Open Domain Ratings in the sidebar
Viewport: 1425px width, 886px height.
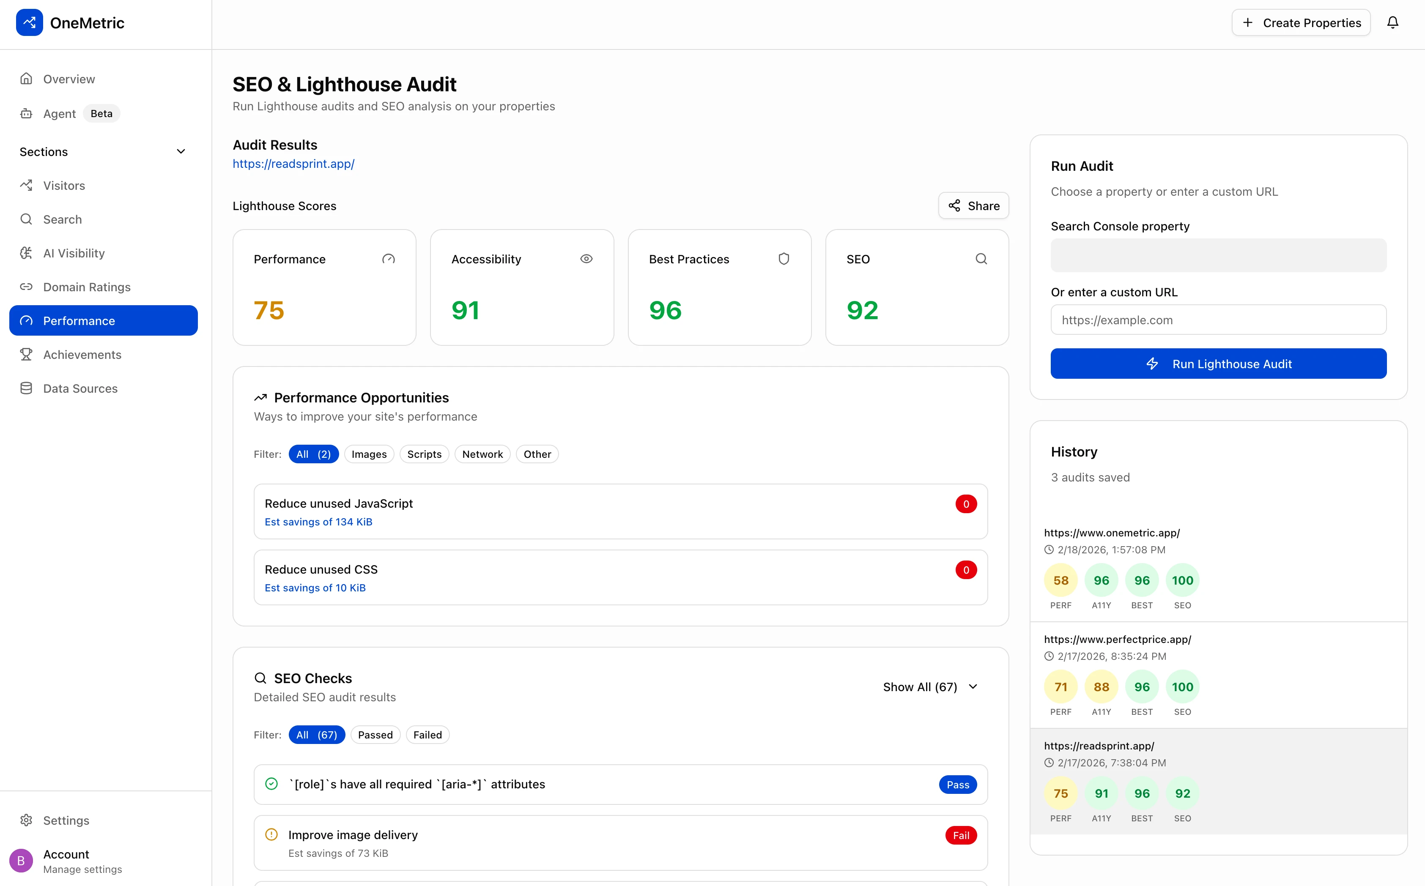coord(87,287)
